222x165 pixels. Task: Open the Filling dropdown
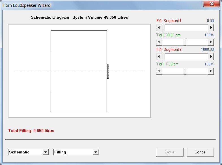[x=96, y=152]
